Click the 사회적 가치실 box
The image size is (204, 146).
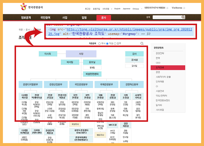138,96
